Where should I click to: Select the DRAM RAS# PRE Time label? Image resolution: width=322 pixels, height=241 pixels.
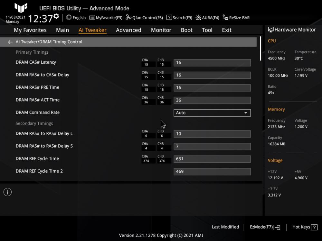37,87
